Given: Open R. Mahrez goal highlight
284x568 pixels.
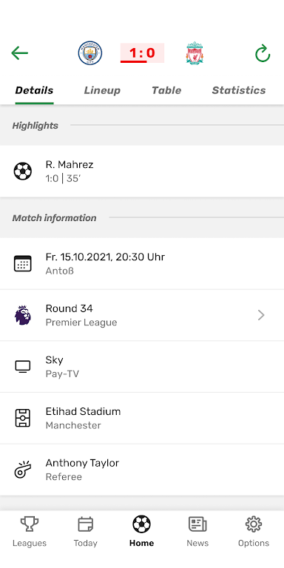Looking at the screenshot, I should coord(142,172).
